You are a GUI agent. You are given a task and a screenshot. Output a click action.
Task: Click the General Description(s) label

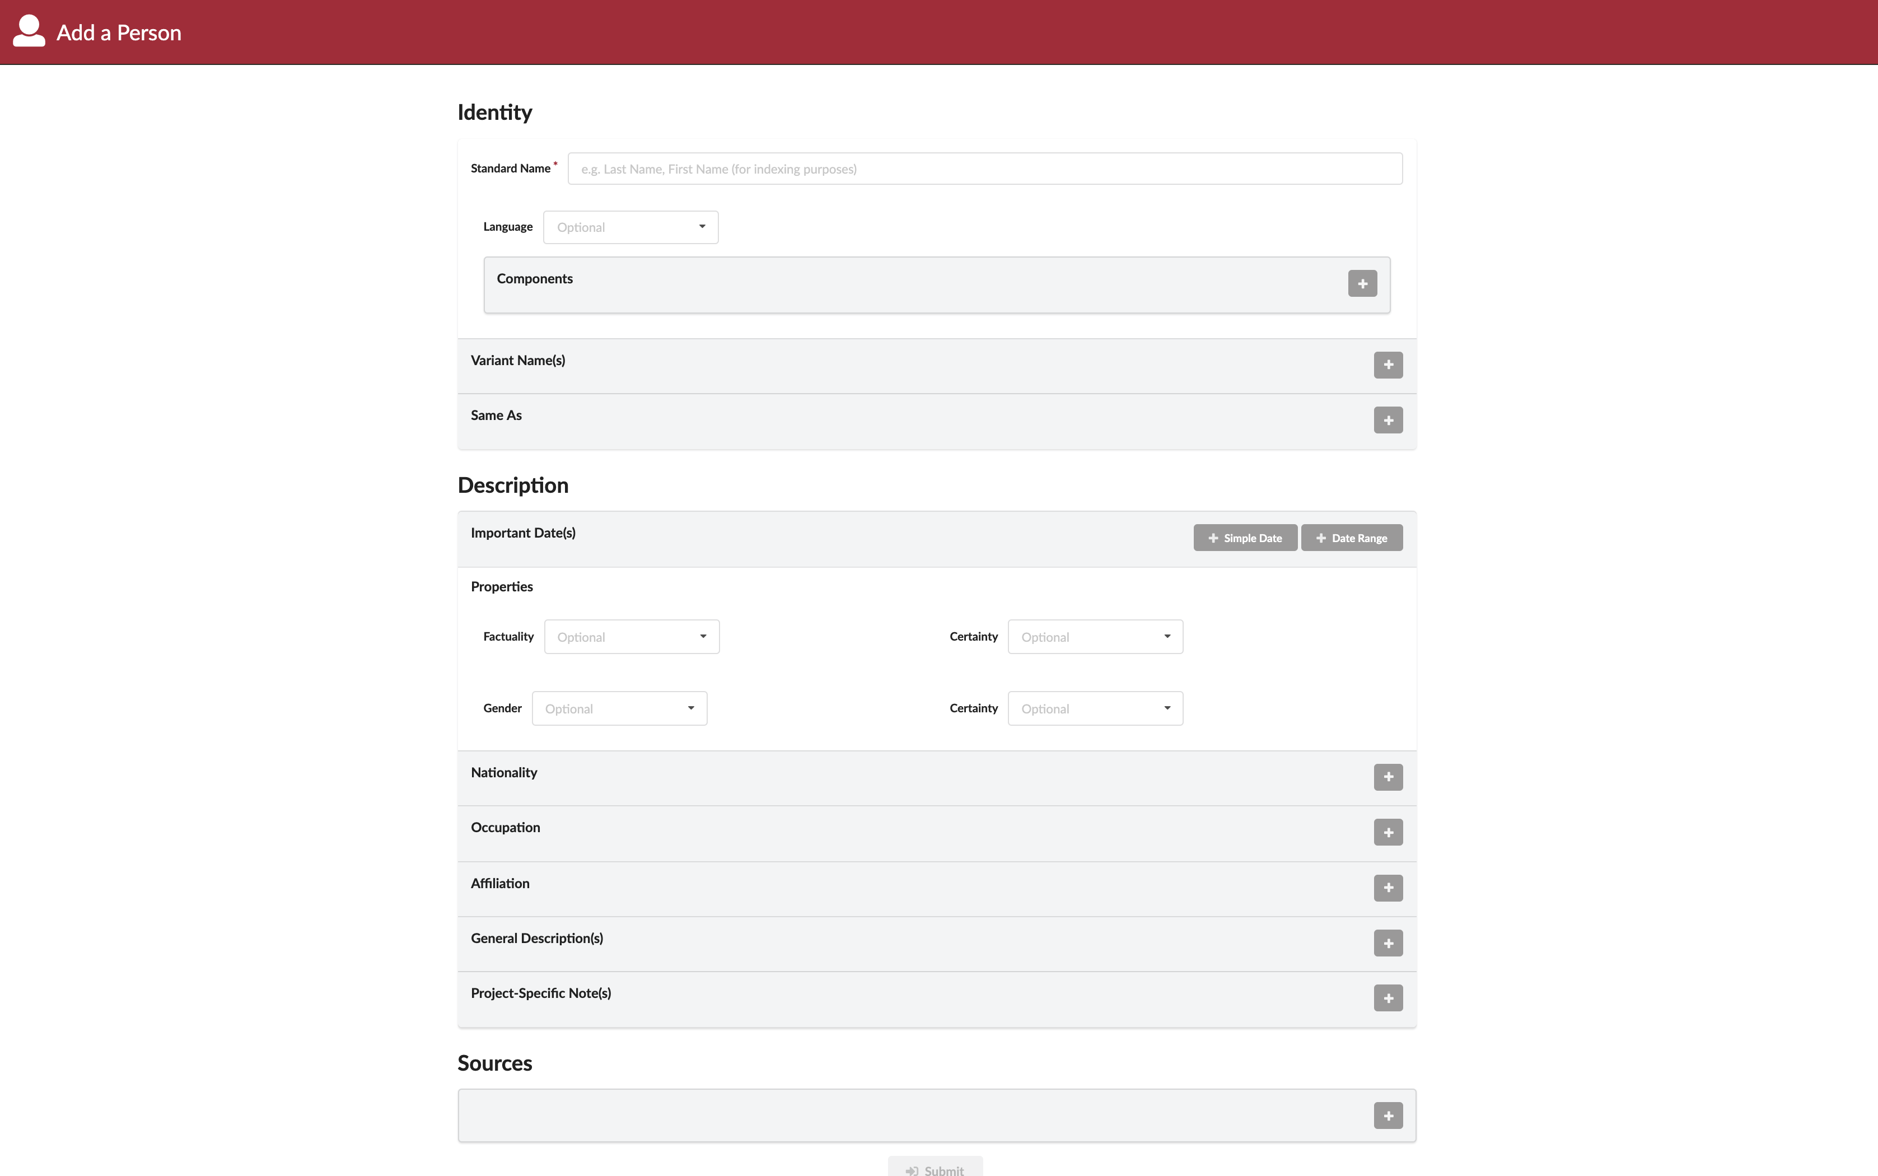(x=536, y=938)
